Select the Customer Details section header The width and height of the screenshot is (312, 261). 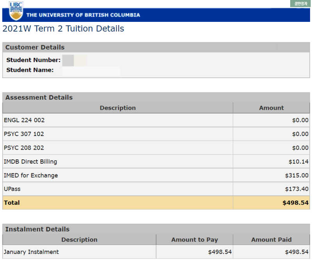click(35, 47)
